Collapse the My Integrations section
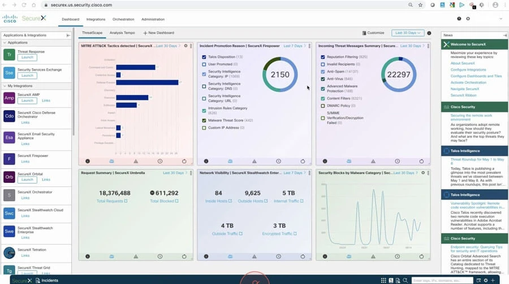Image resolution: width=509 pixels, height=284 pixels. pyautogui.click(x=5, y=86)
